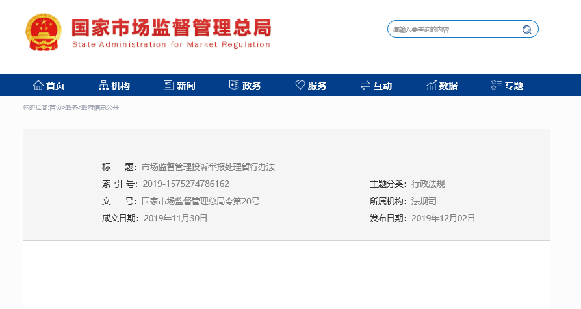Screen dimensions: 581x309
Task: Click the book icon beside 政务
Action: [234, 85]
